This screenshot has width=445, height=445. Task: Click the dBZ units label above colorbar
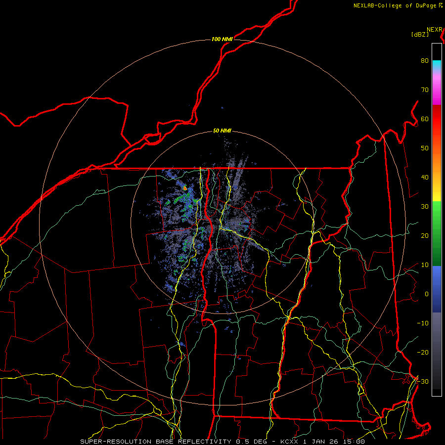point(420,35)
